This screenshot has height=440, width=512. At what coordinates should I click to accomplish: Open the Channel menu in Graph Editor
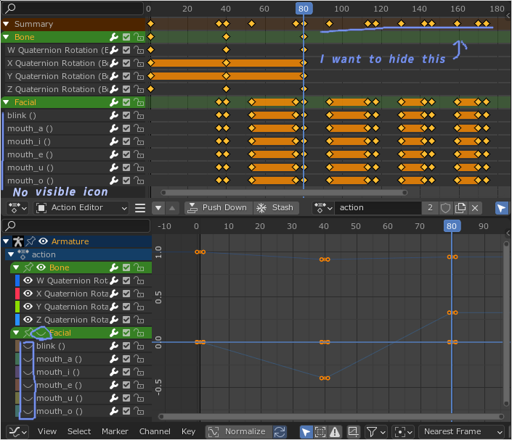click(155, 431)
